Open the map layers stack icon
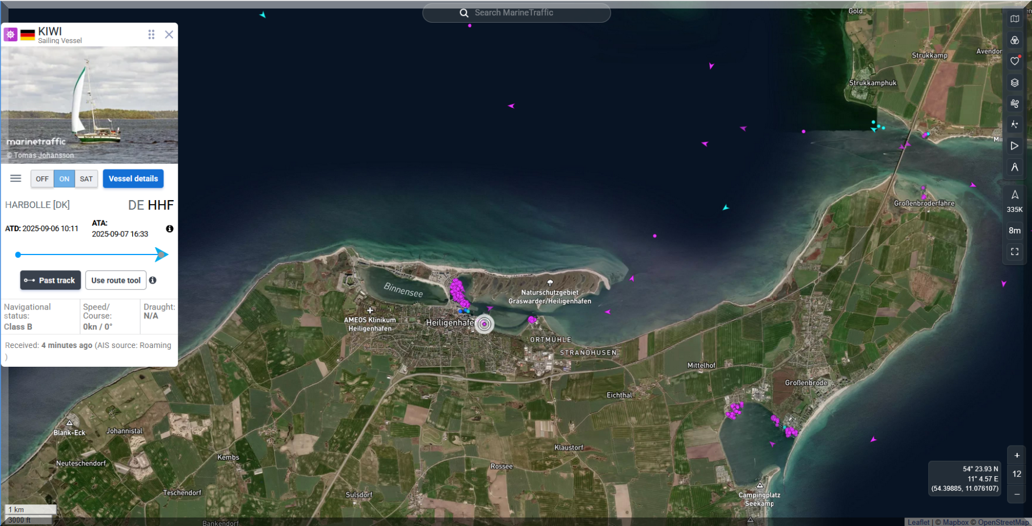 (1014, 83)
